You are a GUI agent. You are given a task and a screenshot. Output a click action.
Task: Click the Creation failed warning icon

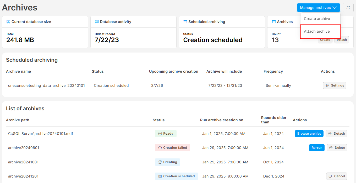(160, 148)
